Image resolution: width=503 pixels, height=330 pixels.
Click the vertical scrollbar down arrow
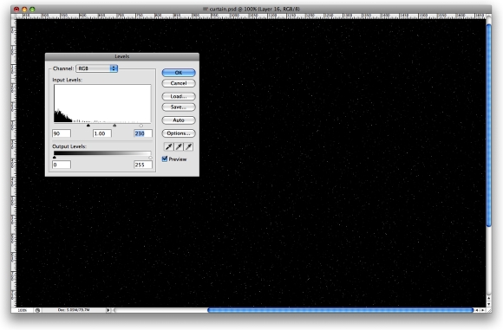488,304
